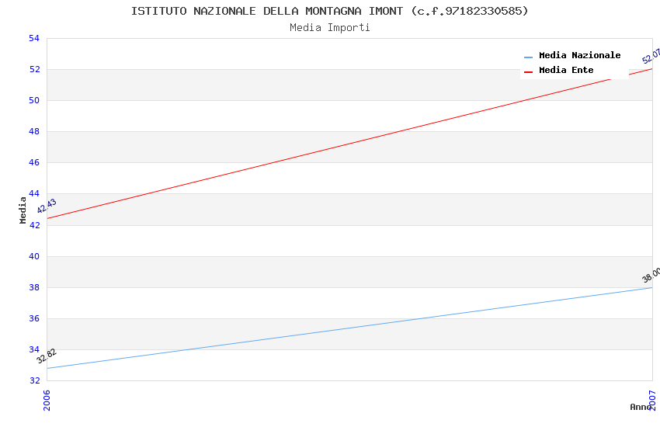This screenshot has width=660, height=427.
Task: Click the y-axis tick value 32
Action: pos(34,380)
